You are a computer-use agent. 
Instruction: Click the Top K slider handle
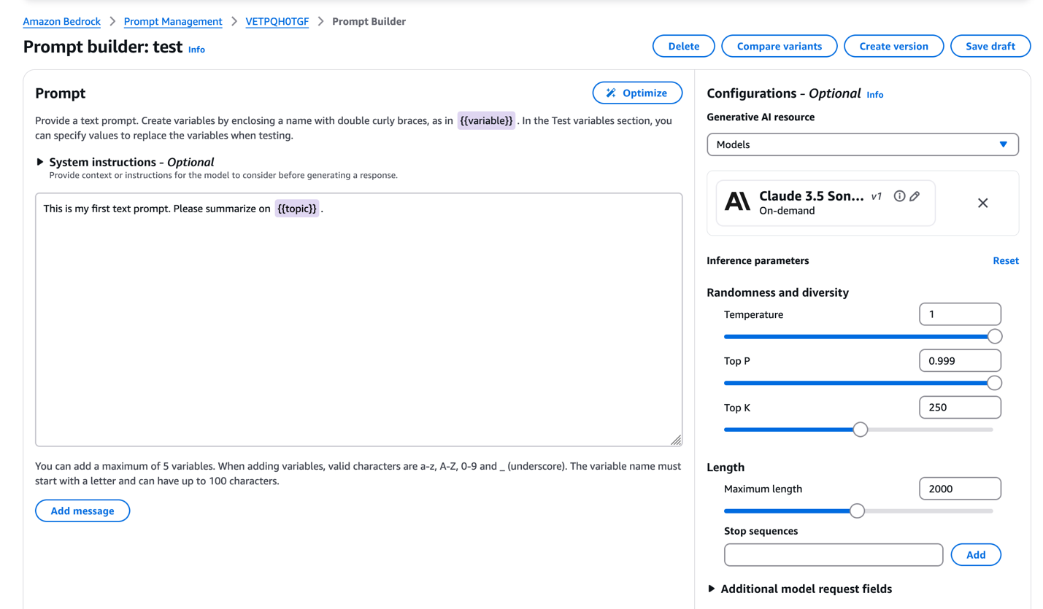tap(861, 430)
